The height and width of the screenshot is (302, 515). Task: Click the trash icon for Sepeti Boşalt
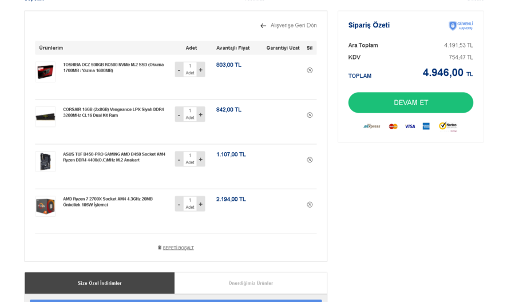click(160, 248)
